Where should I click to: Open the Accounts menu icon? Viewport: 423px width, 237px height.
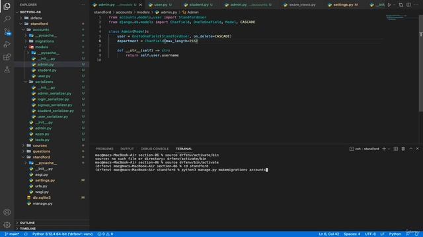click(x=7, y=212)
